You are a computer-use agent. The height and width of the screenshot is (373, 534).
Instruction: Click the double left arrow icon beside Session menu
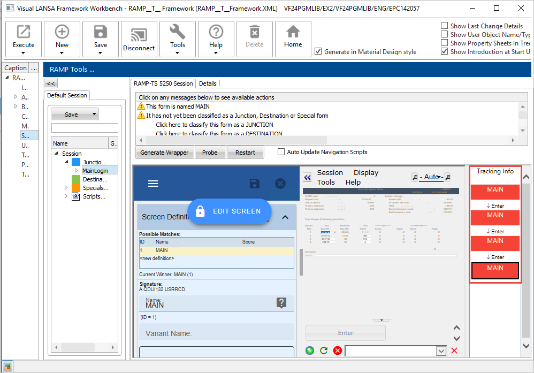(x=307, y=177)
